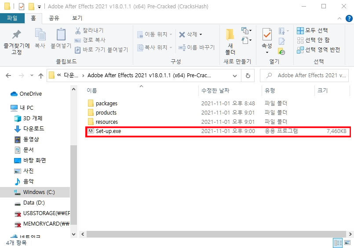Click the edit icon in 열기 group
The width and height of the screenshot is (354, 248).
[281, 41]
